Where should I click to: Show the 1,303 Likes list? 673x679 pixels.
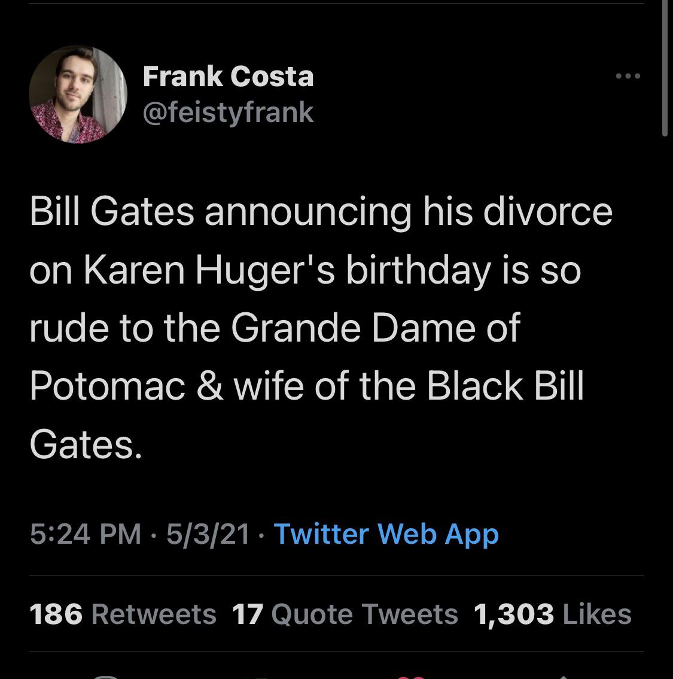click(x=552, y=614)
